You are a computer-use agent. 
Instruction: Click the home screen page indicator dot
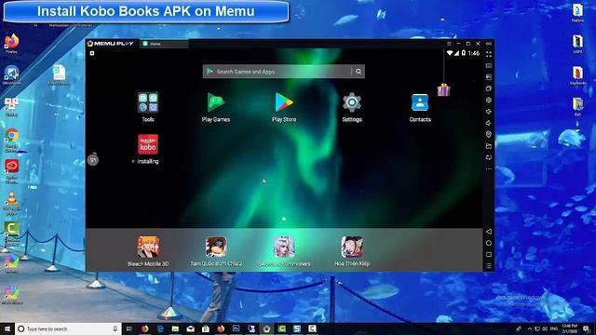[284, 219]
